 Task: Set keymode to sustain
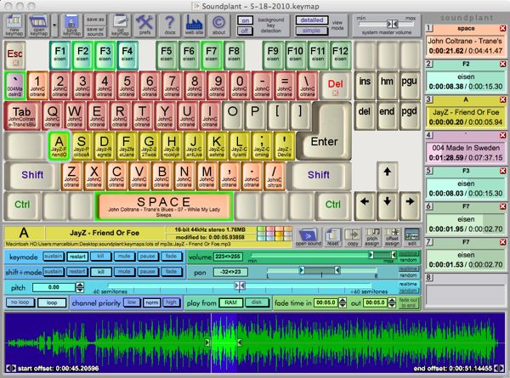click(x=54, y=257)
